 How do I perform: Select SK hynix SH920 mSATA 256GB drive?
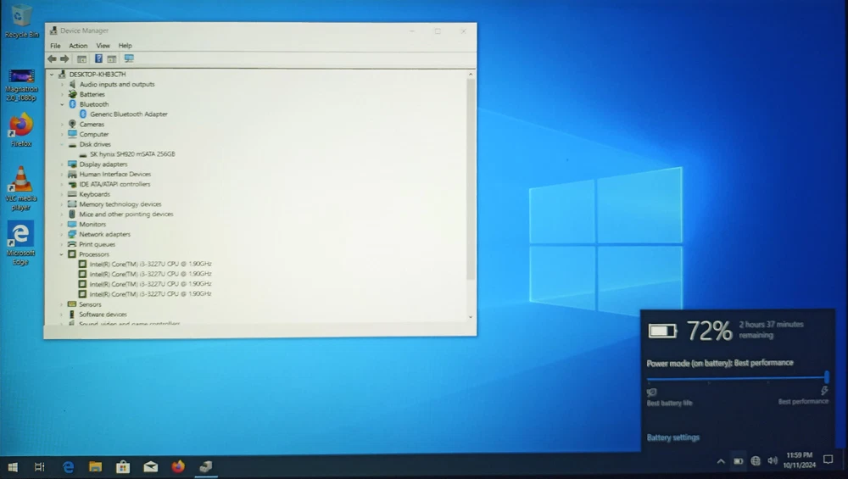132,154
